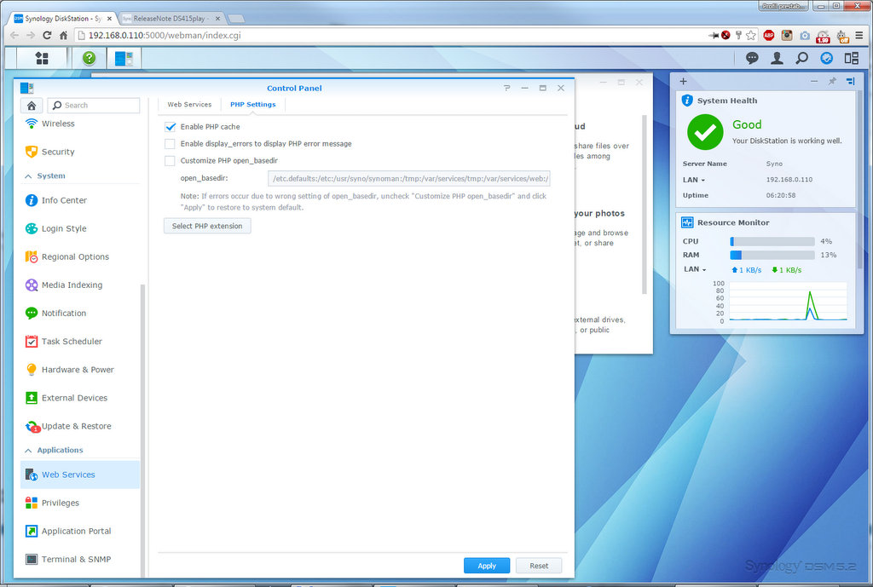Image resolution: width=873 pixels, height=587 pixels.
Task: Click the System Health info icon
Action: (688, 101)
